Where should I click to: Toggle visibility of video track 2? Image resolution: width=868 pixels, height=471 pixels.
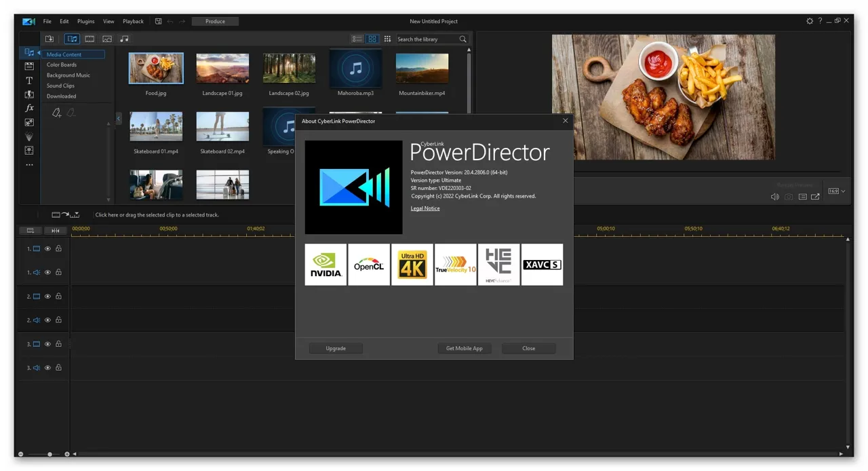coord(47,297)
